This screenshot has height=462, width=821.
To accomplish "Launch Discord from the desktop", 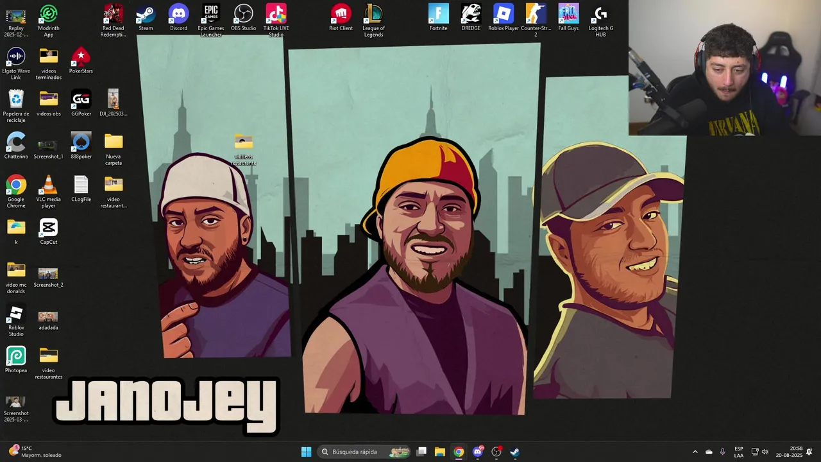I will (178, 17).
